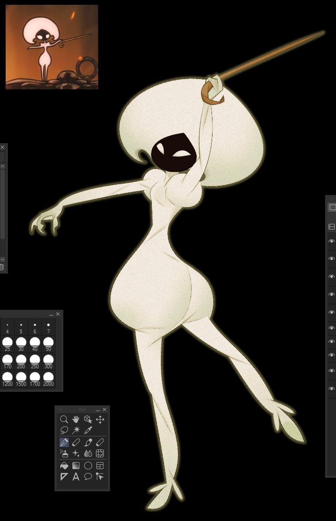Select the Text 'A' tool
The image size is (336, 521).
tap(76, 477)
